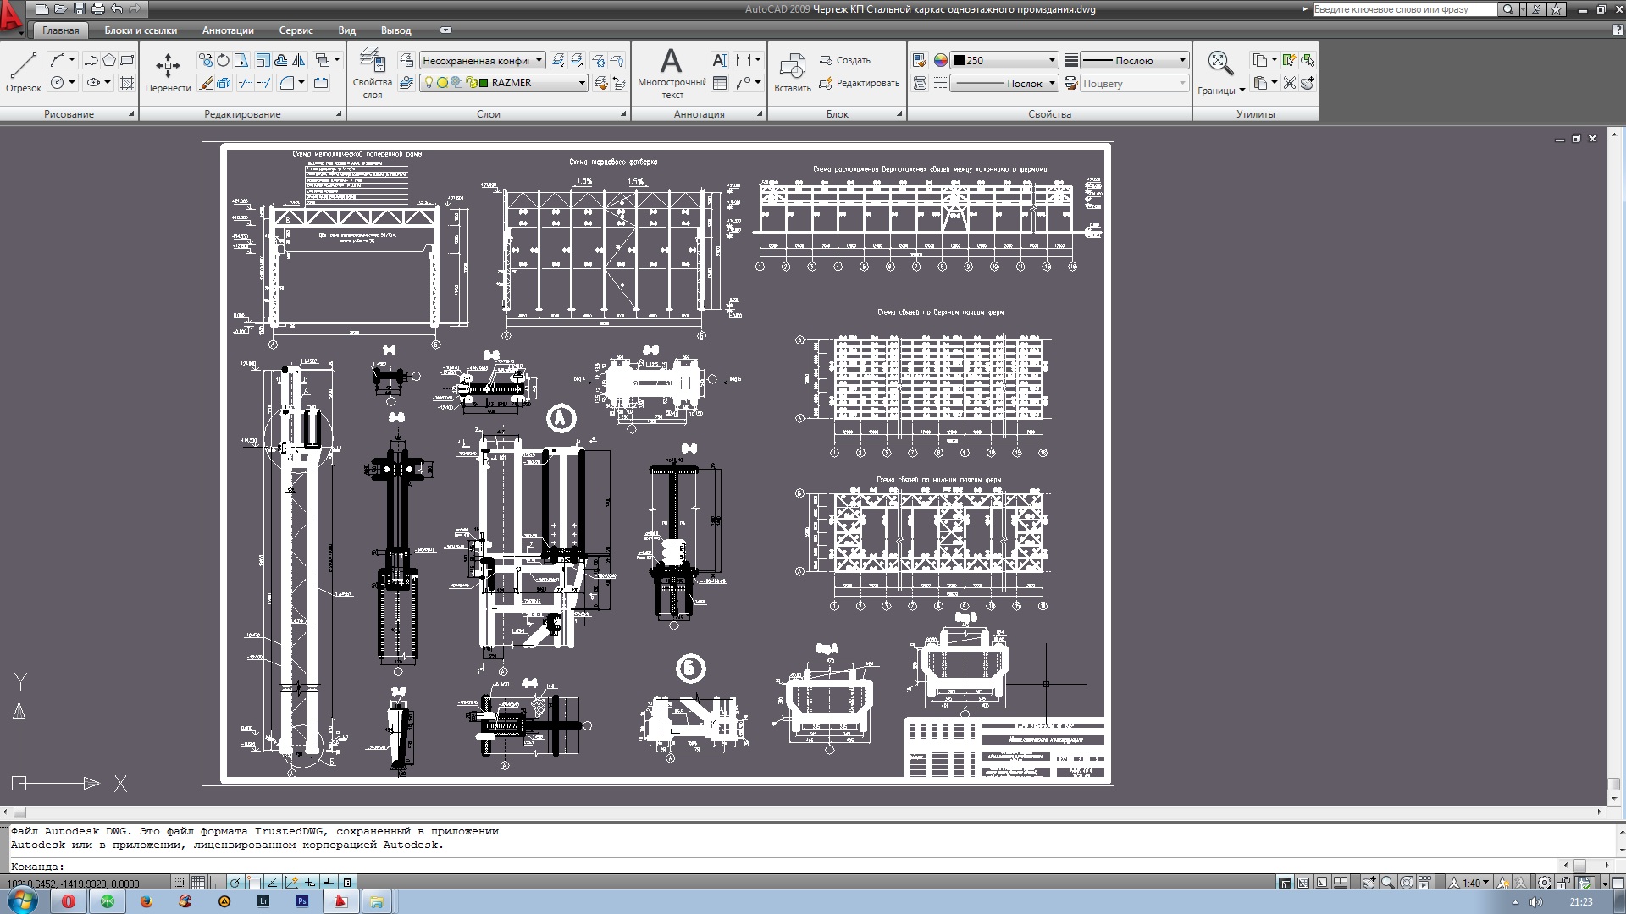Click the print icon in quick access toolbar
The height and width of the screenshot is (914, 1626).
(x=97, y=9)
